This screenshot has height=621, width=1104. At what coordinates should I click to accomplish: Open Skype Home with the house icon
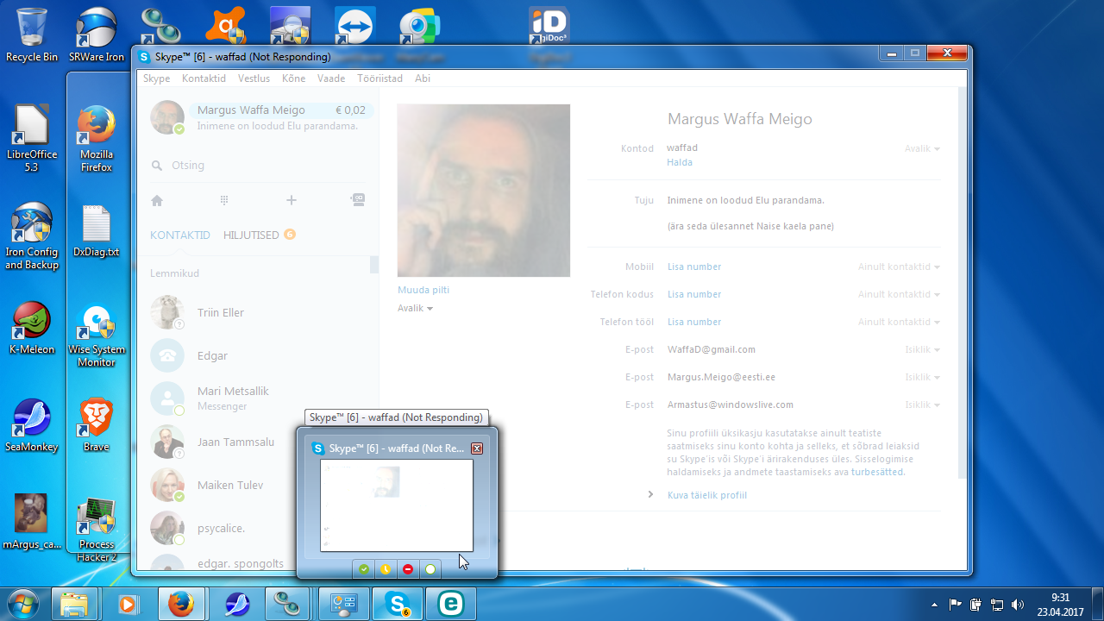pyautogui.click(x=157, y=200)
